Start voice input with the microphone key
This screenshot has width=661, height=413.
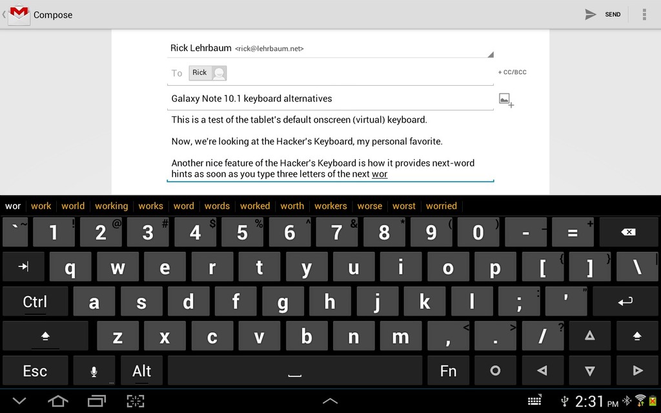[x=94, y=371]
